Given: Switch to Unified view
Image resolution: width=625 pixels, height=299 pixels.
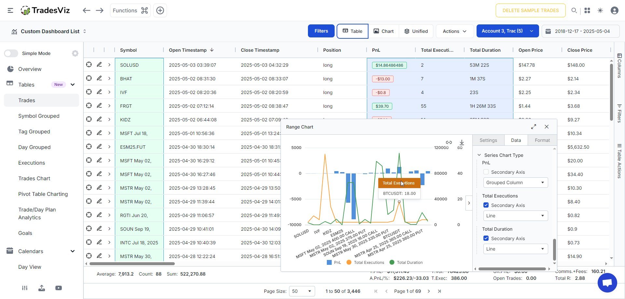Looking at the screenshot, I should [x=416, y=31].
